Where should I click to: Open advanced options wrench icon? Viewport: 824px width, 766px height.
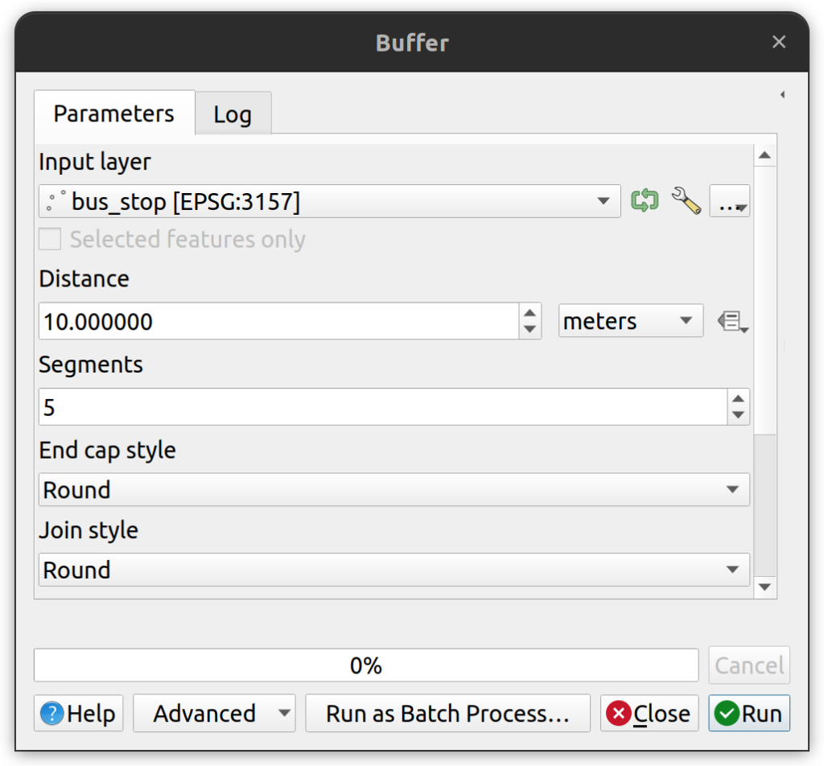(x=686, y=200)
